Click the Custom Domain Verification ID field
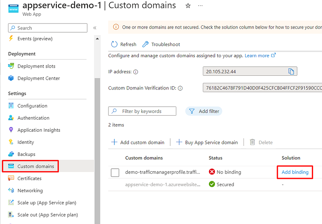This screenshot has height=224, width=322. point(262,88)
